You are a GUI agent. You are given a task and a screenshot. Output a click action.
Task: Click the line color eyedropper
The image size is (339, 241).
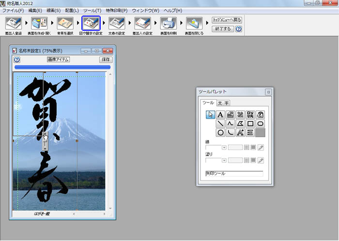click(261, 147)
